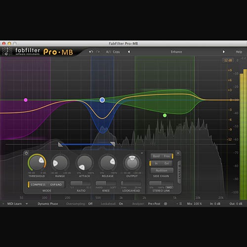Click the Range knob
The width and height of the screenshot is (247, 247).
60,163
